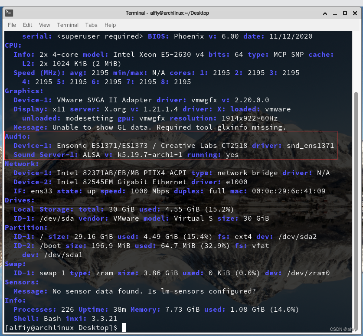Open the Terminal menu
363x336 pixels.
click(x=68, y=25)
